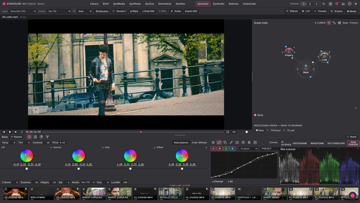The height and width of the screenshot is (203, 360).
Task: Click the LUMEN button
Action: point(320,23)
